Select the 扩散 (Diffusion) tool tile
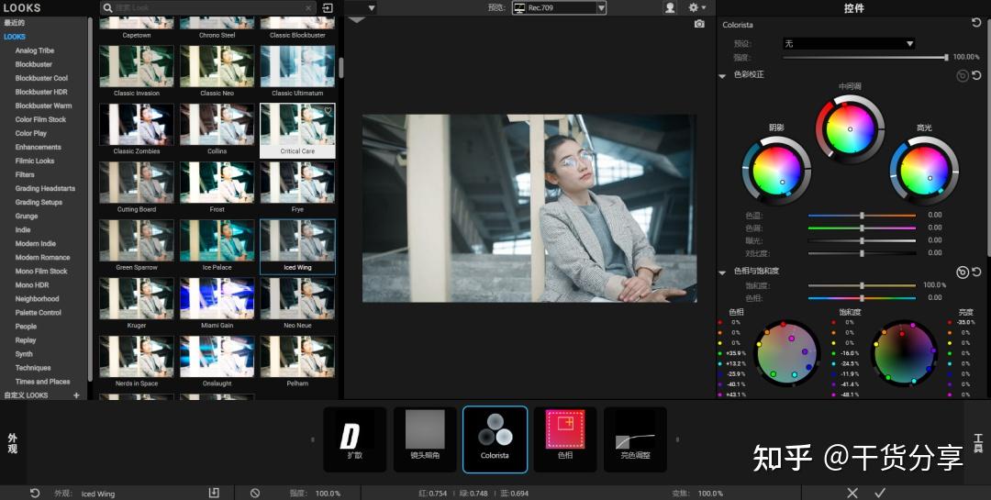Viewport: 991px width, 500px height. [354, 439]
